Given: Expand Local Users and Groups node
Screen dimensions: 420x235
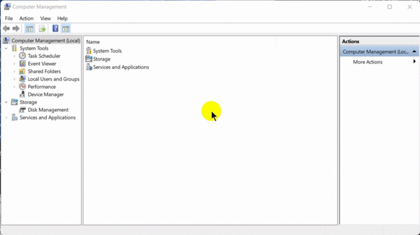Looking at the screenshot, I should click(x=14, y=79).
